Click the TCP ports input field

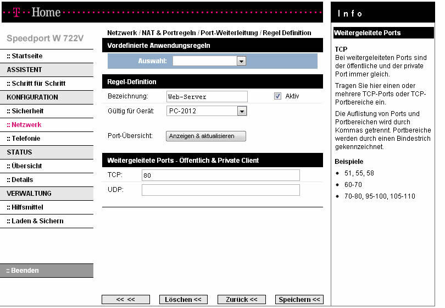pos(220,175)
